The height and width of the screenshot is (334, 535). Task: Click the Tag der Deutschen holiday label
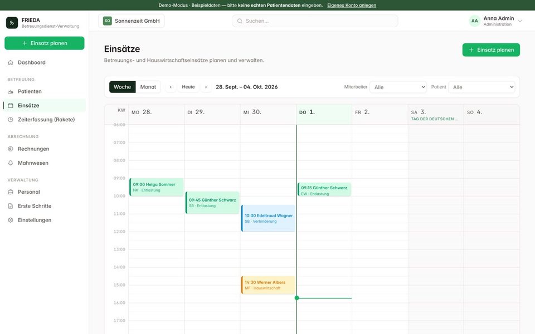434,119
